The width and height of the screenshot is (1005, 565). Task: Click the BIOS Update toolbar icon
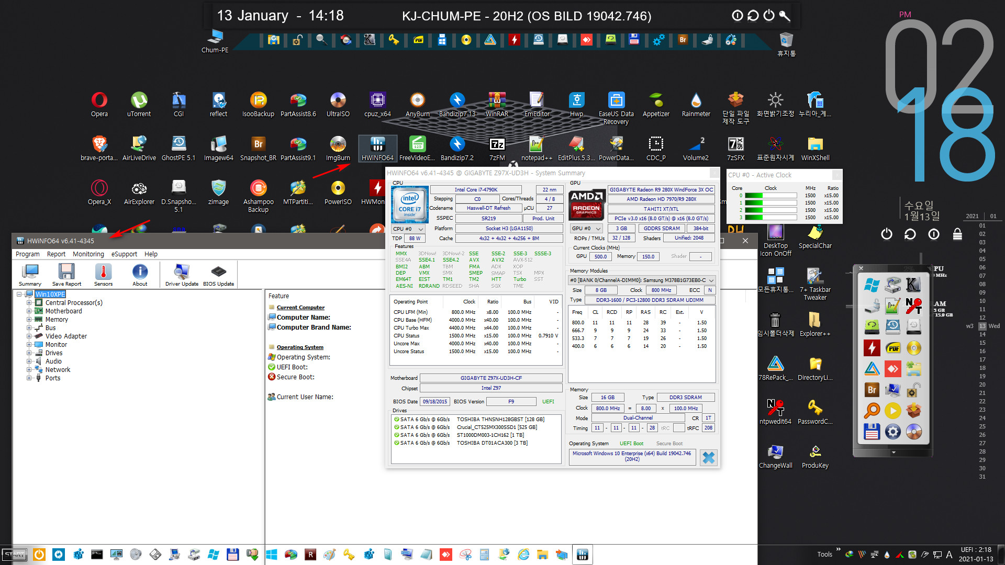218,275
